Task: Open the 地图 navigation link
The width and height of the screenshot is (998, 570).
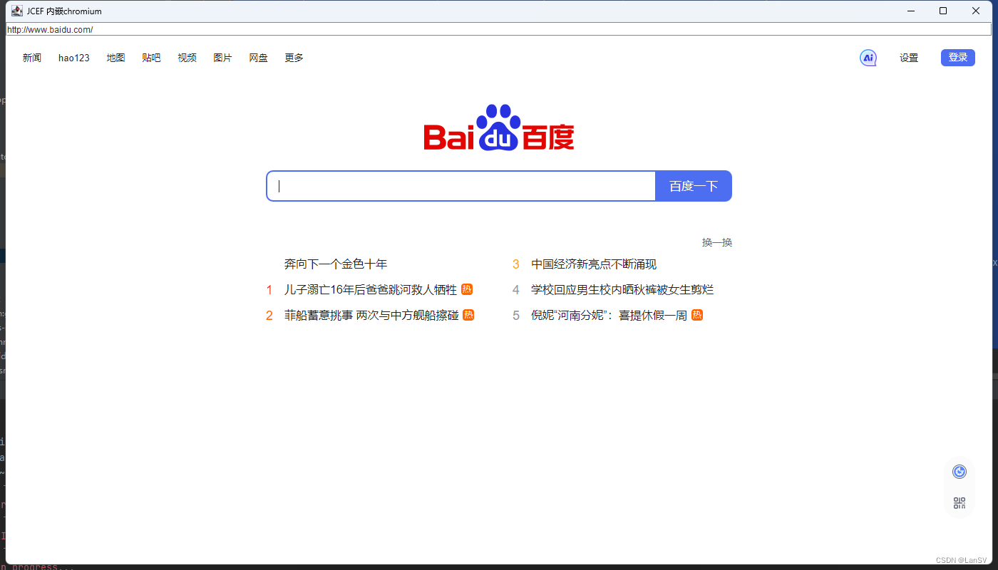Action: [116, 58]
